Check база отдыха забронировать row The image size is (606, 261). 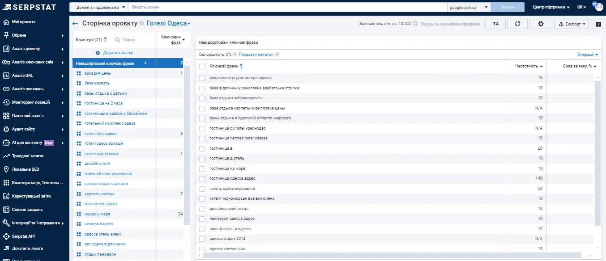(202, 98)
